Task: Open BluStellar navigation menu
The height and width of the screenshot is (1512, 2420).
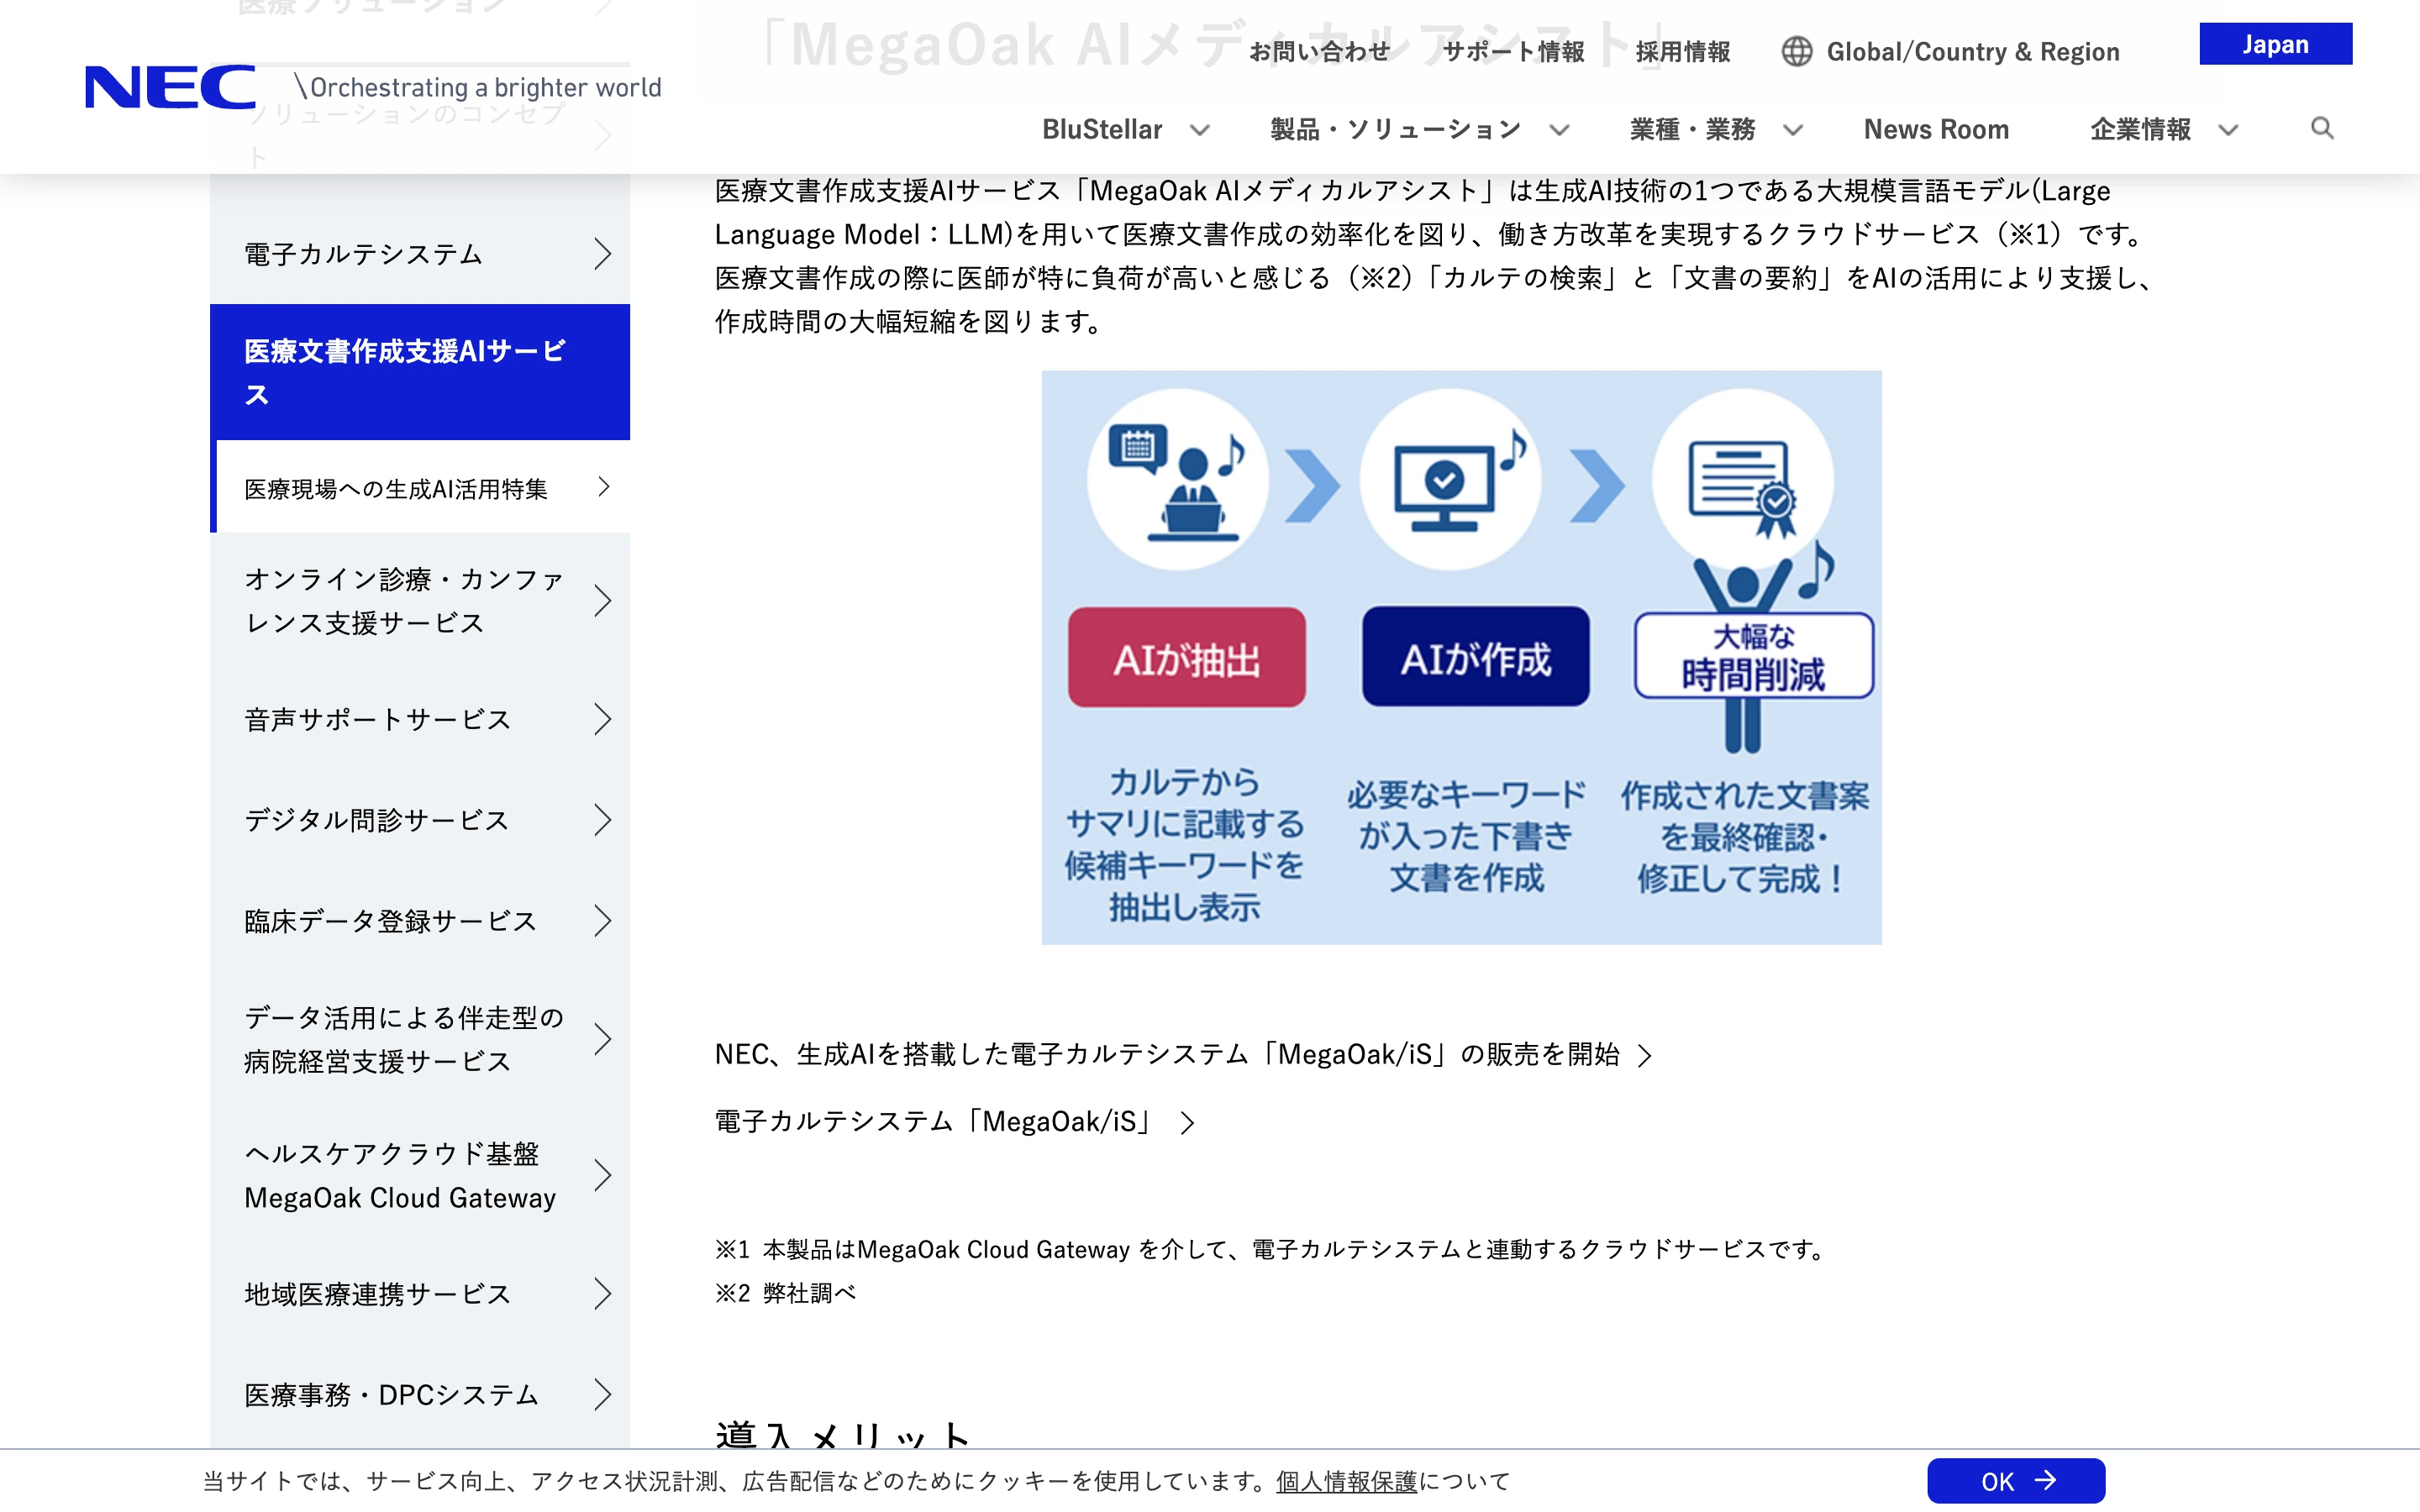Action: (1102, 129)
